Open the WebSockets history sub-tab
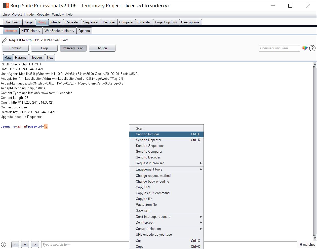 [x=59, y=31]
